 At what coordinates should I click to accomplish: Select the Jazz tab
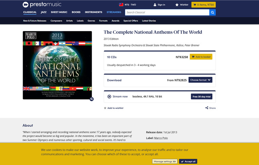point(43,12)
